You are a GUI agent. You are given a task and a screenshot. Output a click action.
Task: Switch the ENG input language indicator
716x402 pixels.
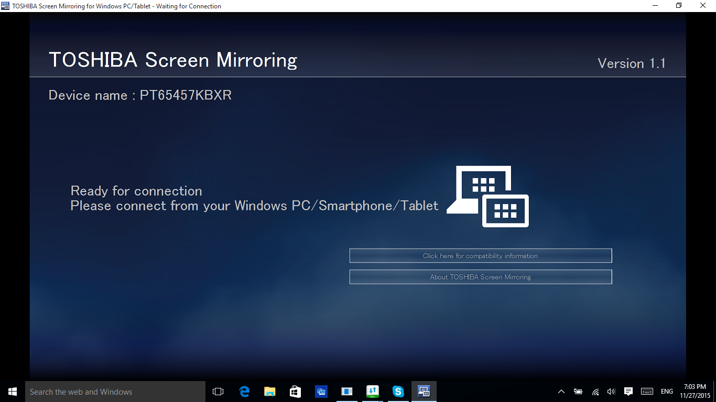(667, 392)
